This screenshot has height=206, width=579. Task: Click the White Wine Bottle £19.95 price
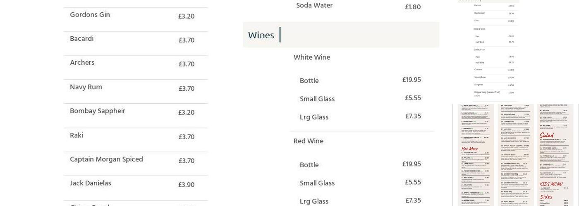pyautogui.click(x=412, y=80)
